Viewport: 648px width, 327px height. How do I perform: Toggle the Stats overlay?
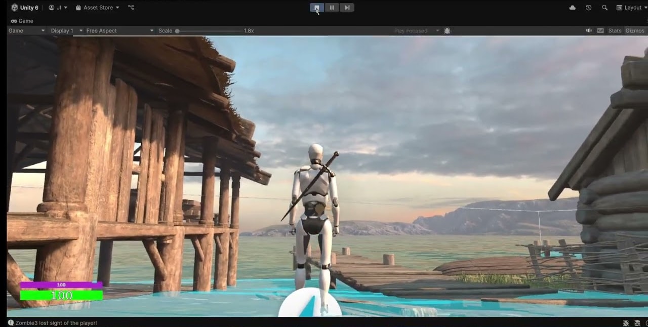[x=615, y=31]
